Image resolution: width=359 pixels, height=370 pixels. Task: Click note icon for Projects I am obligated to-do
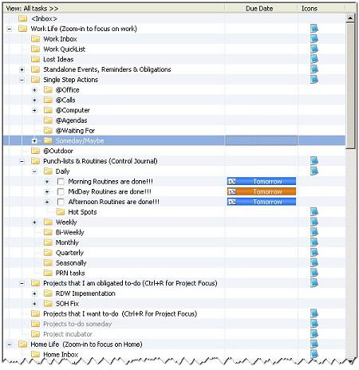click(x=314, y=283)
